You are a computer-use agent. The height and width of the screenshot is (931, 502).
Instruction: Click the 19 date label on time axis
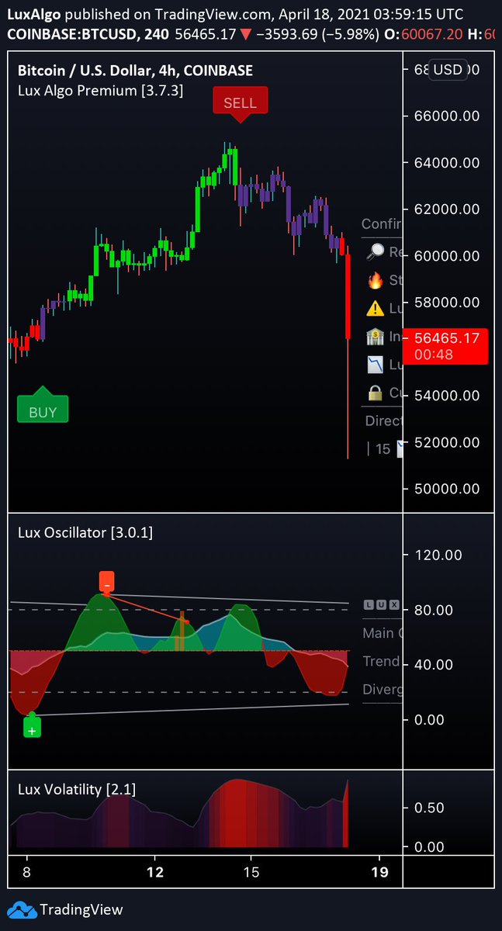[x=380, y=872]
